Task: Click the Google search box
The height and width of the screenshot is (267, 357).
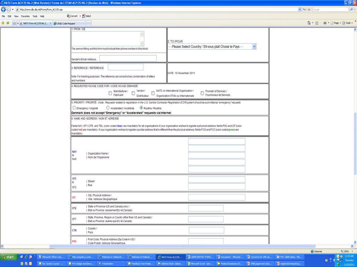Action: [330, 9]
